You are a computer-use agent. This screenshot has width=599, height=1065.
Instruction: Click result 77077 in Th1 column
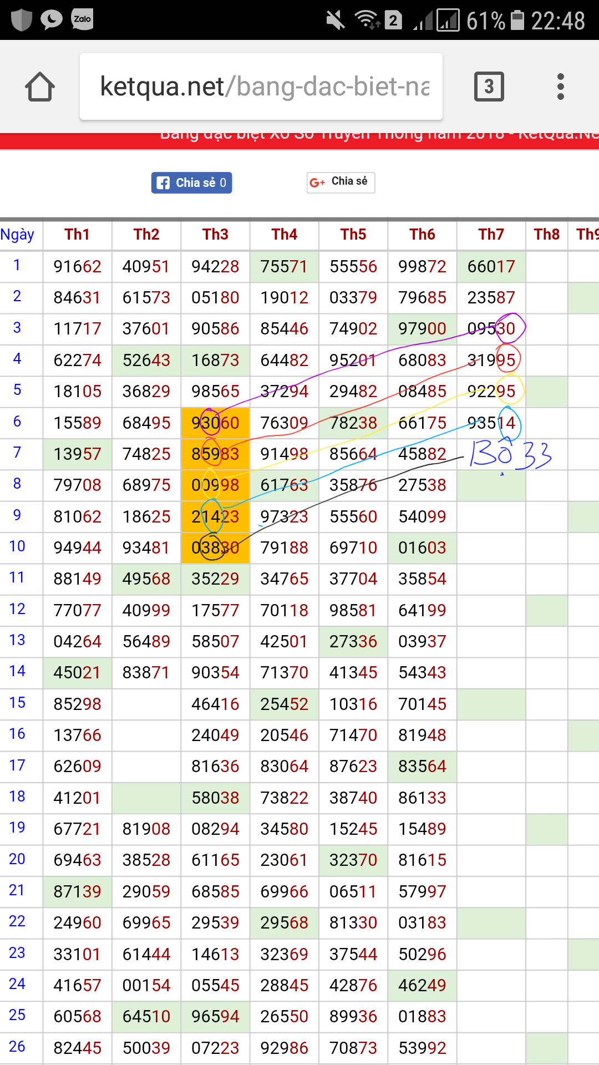coord(77,611)
